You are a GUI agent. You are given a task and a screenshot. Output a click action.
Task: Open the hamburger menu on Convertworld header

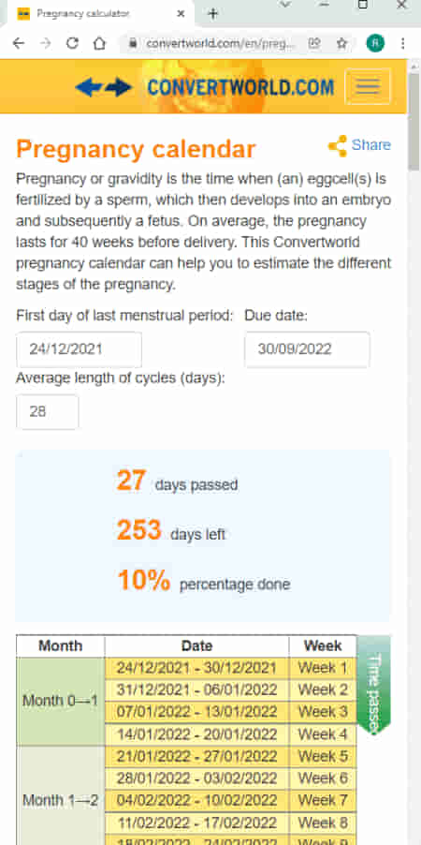coord(368,86)
